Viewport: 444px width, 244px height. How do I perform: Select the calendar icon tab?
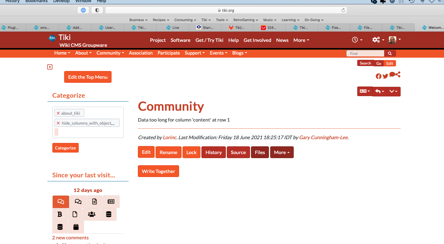click(x=76, y=227)
